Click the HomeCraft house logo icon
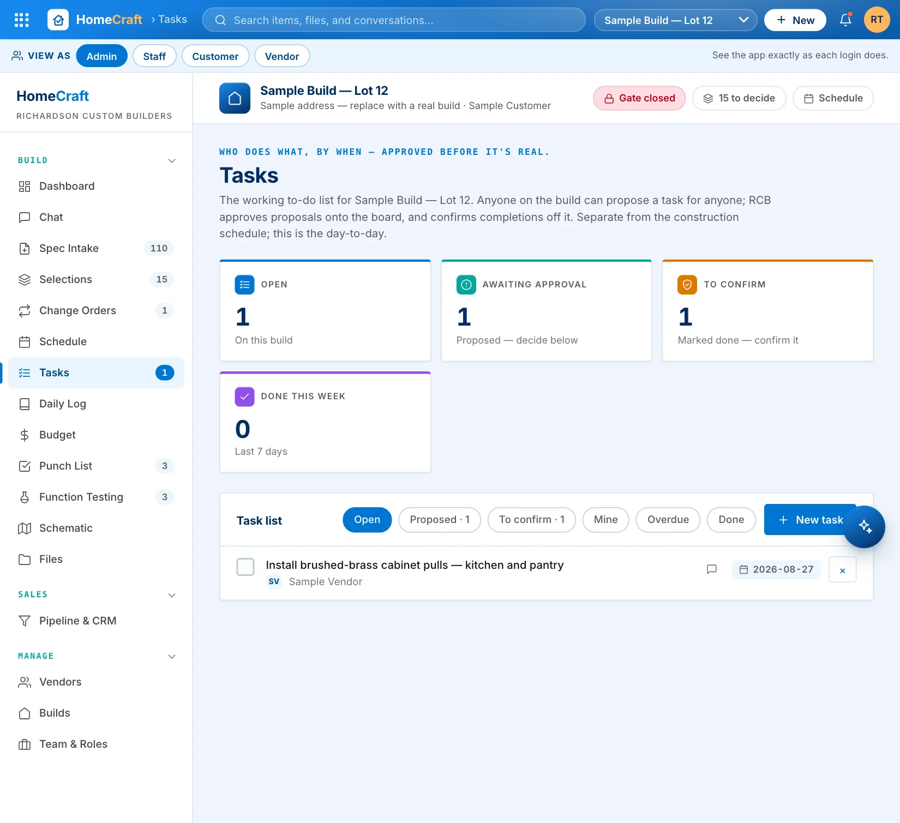Image resolution: width=900 pixels, height=823 pixels. [58, 20]
